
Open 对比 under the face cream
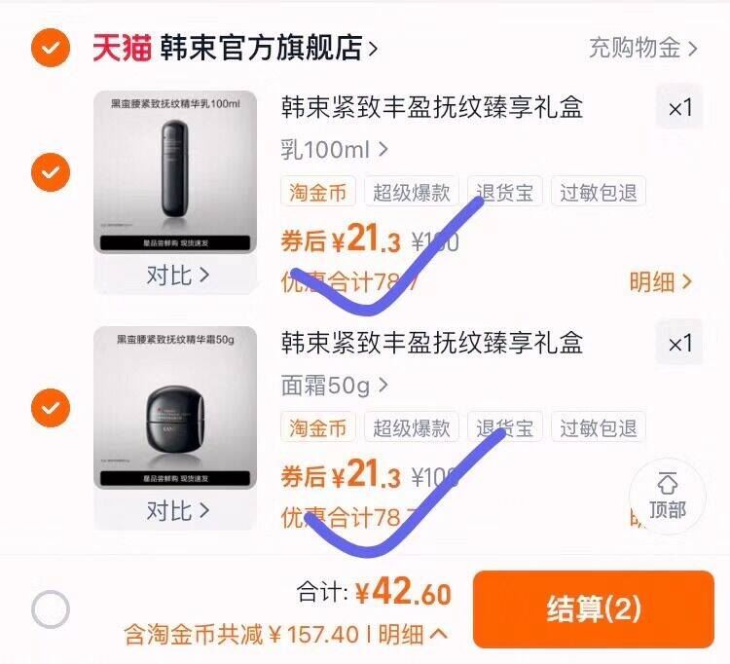[176, 510]
